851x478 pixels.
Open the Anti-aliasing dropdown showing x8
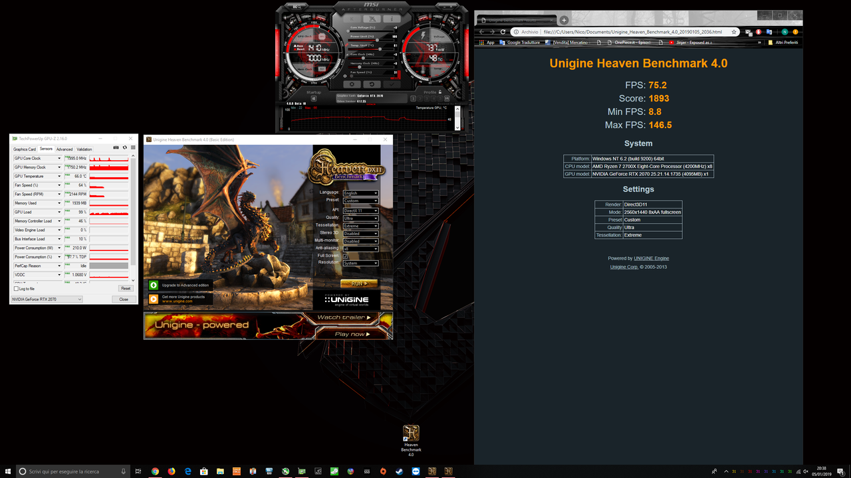(360, 248)
